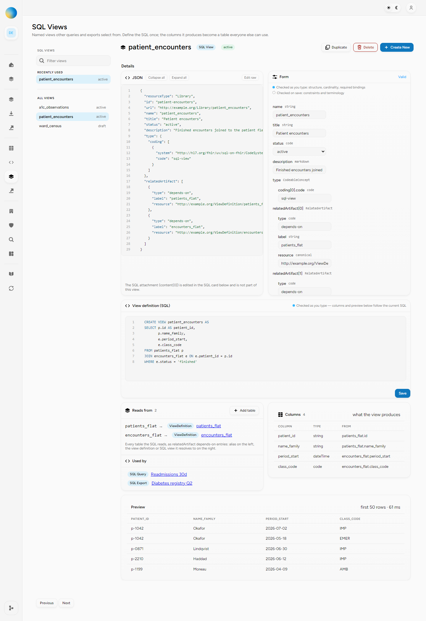Click the class_code row in the Columns table
Viewport: 426px width, 621px height.
click(339, 467)
